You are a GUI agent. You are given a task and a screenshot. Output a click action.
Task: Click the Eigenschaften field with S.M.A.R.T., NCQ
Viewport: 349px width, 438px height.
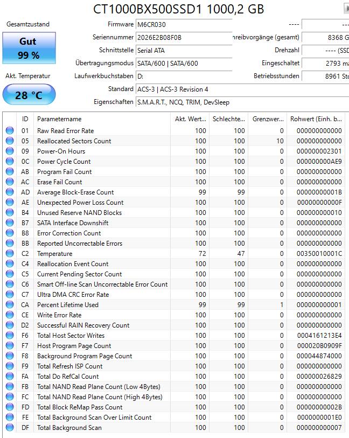click(242, 102)
